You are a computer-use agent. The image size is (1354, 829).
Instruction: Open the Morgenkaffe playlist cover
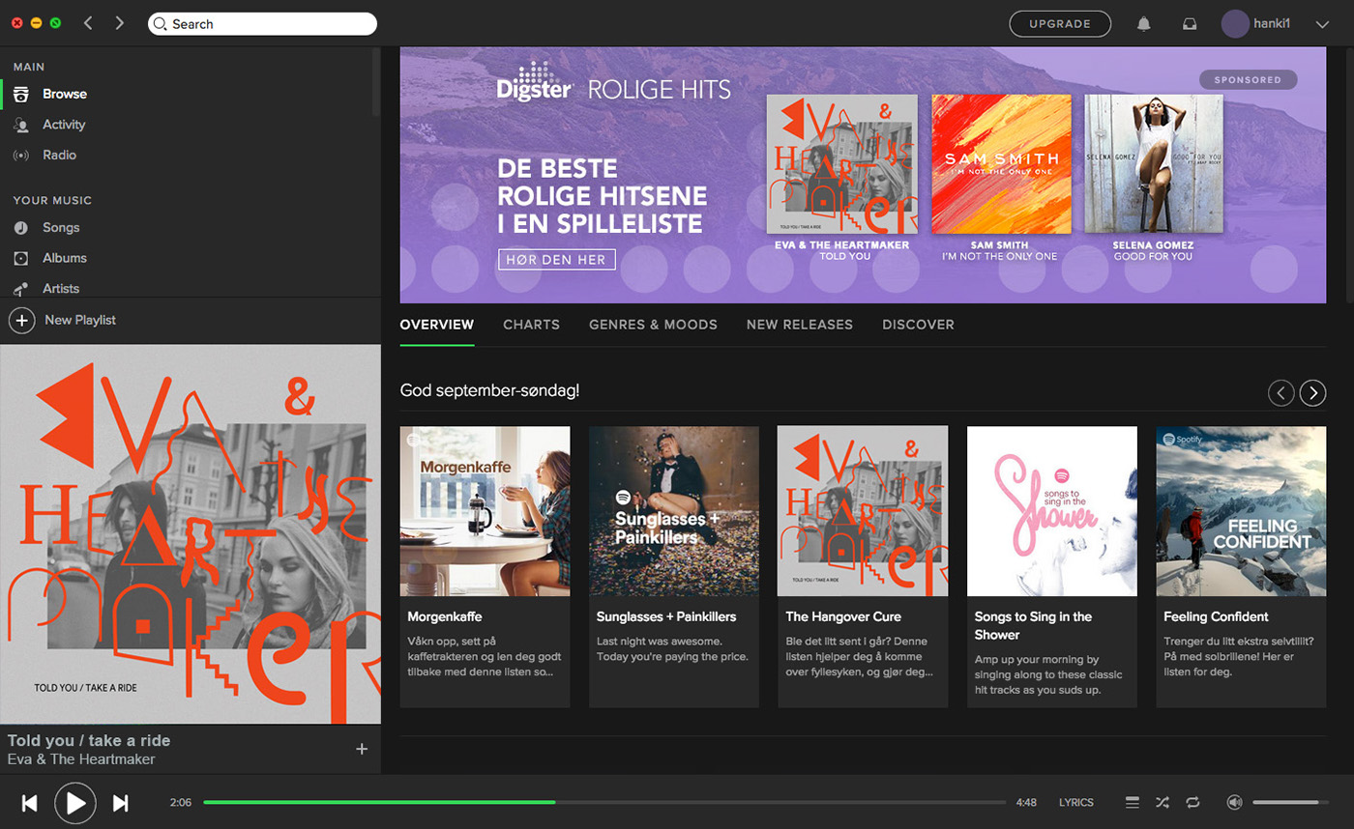[485, 511]
